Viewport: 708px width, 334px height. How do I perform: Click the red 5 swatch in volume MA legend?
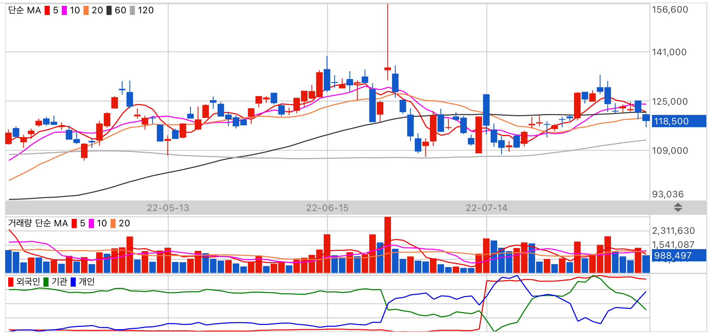74,223
